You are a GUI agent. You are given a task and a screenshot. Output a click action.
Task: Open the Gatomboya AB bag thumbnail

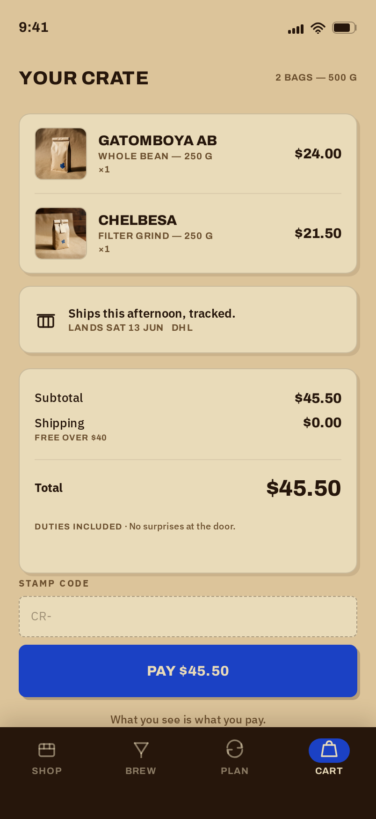(x=61, y=154)
